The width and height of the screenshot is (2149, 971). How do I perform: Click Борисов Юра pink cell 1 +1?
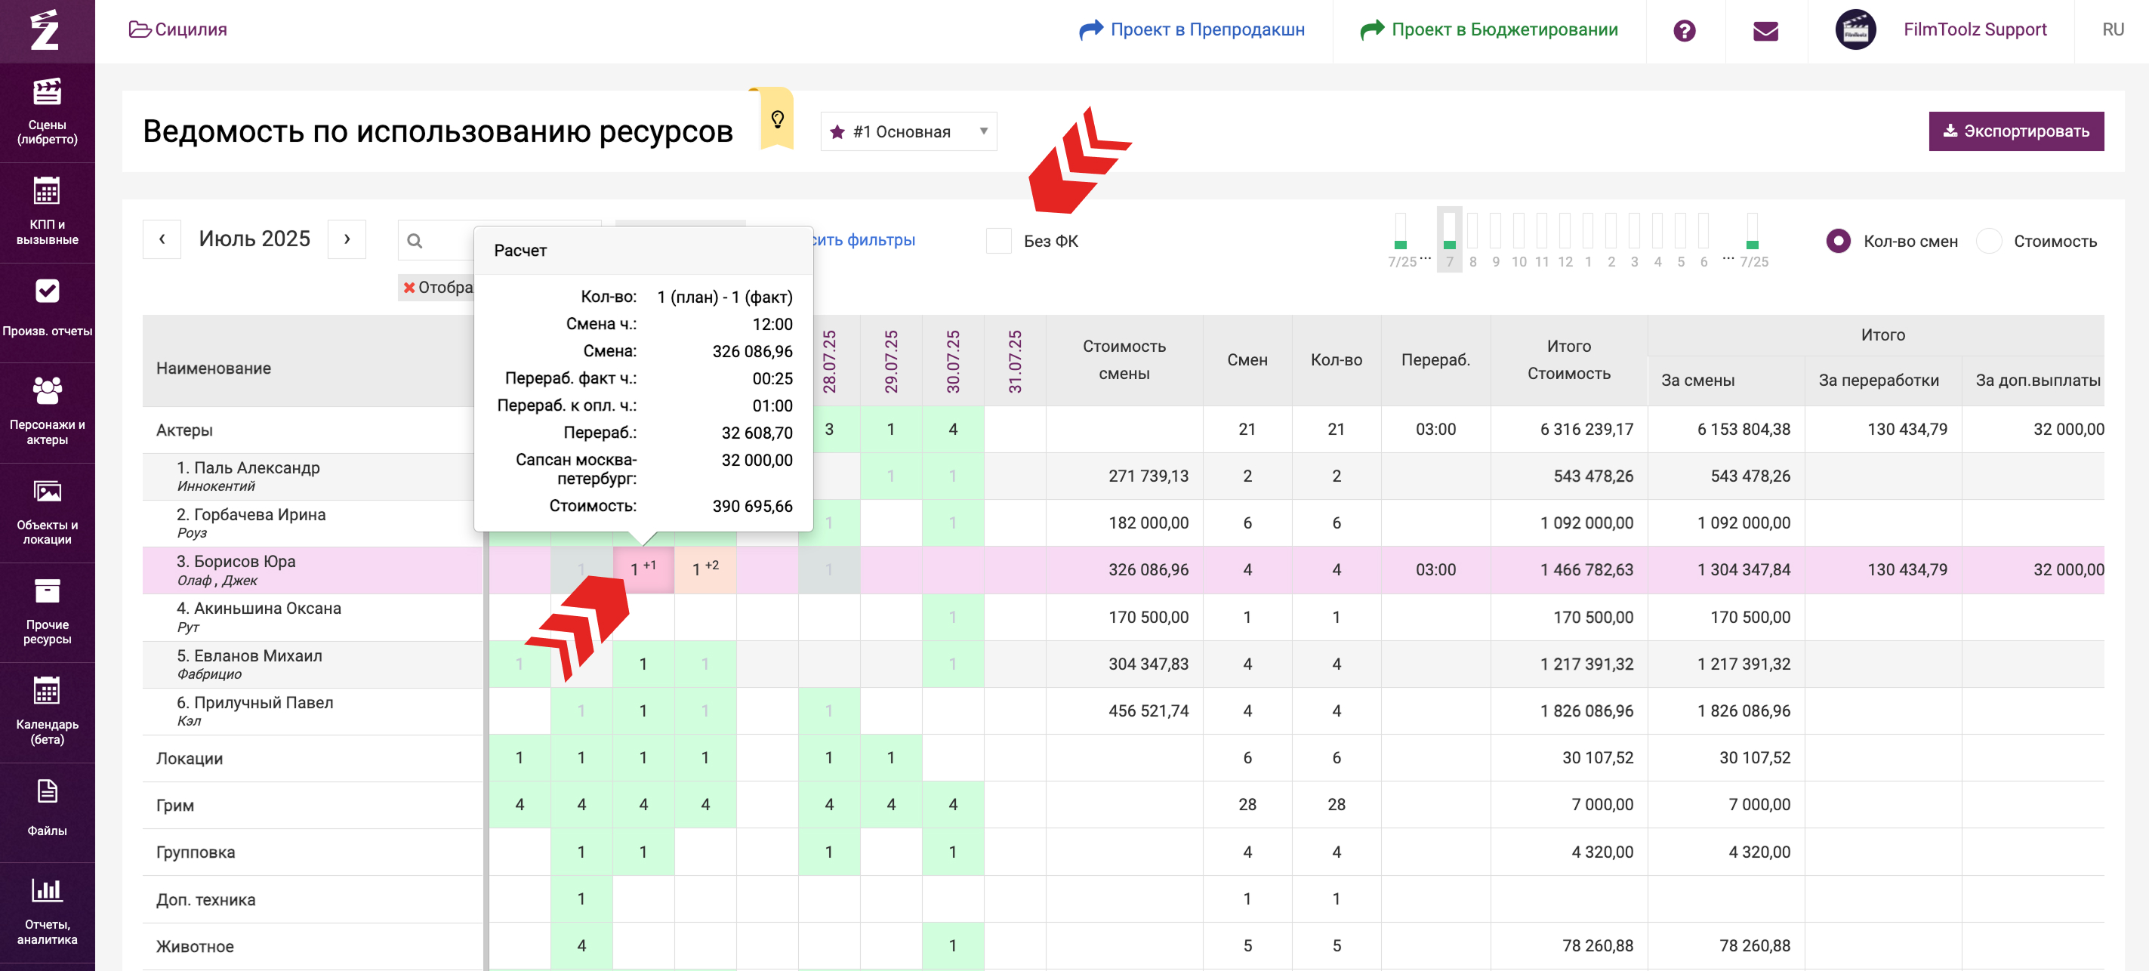click(643, 570)
